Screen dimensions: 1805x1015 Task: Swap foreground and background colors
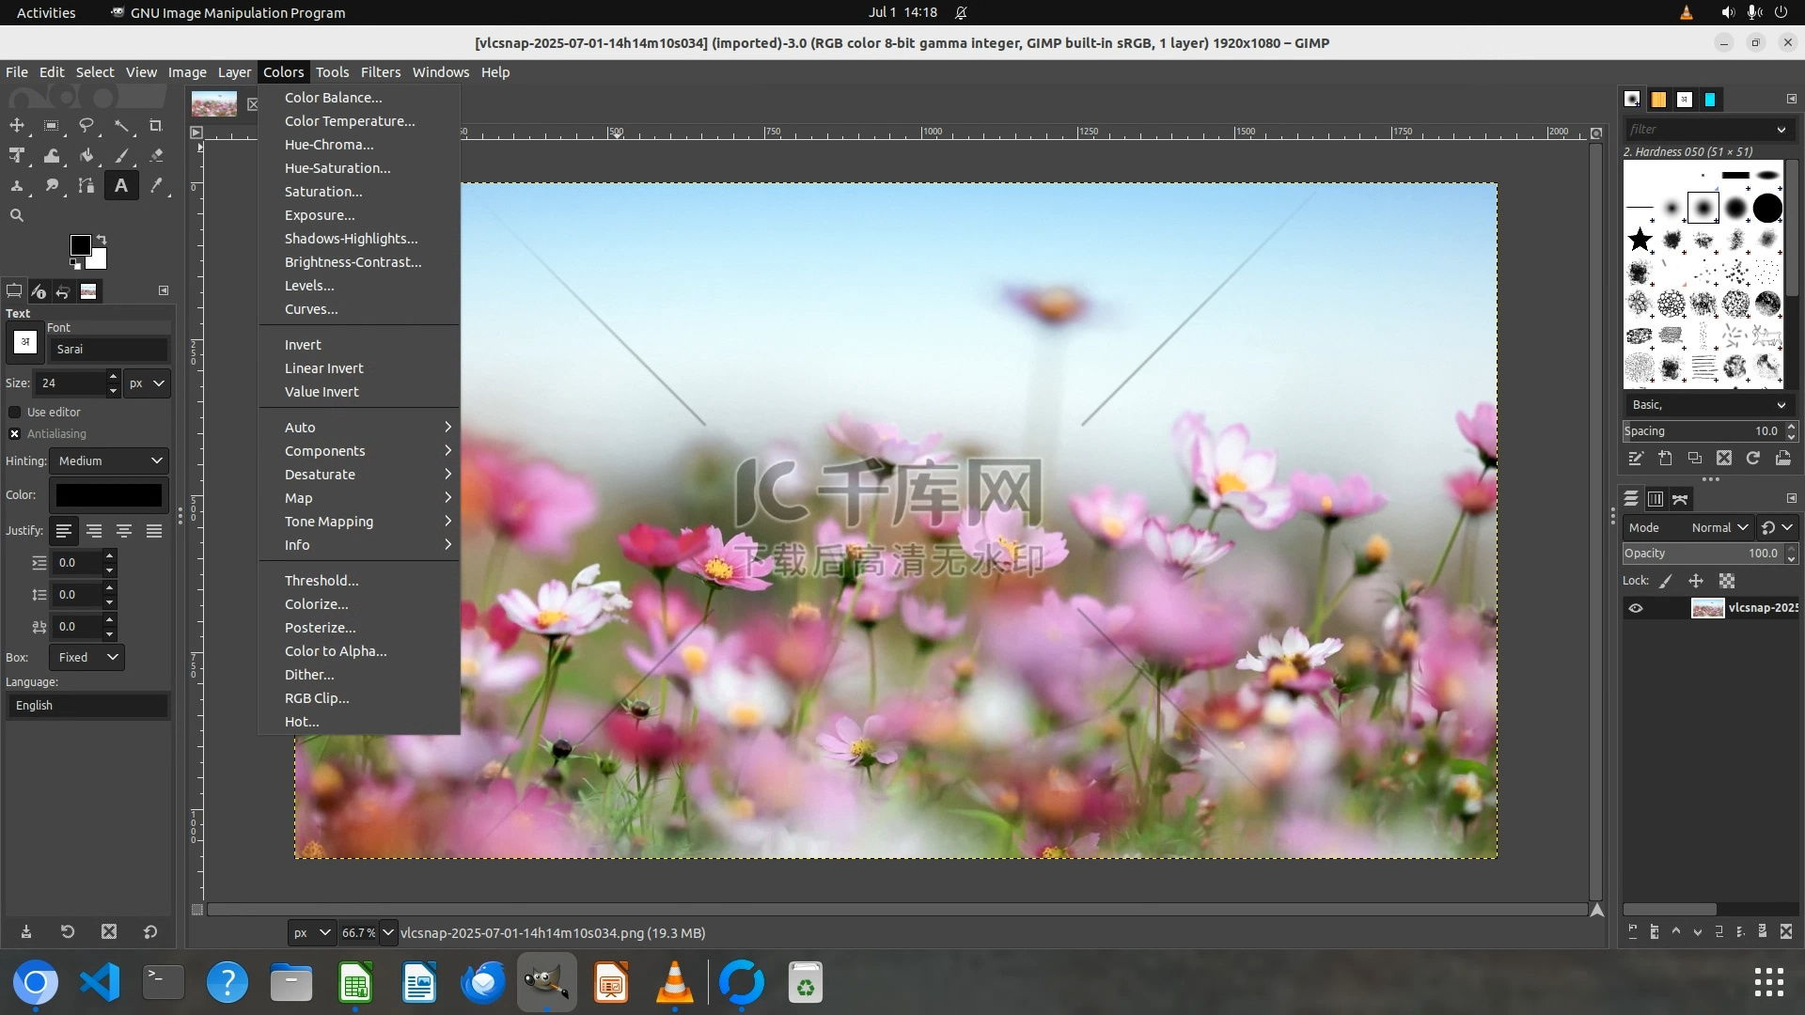pos(102,239)
